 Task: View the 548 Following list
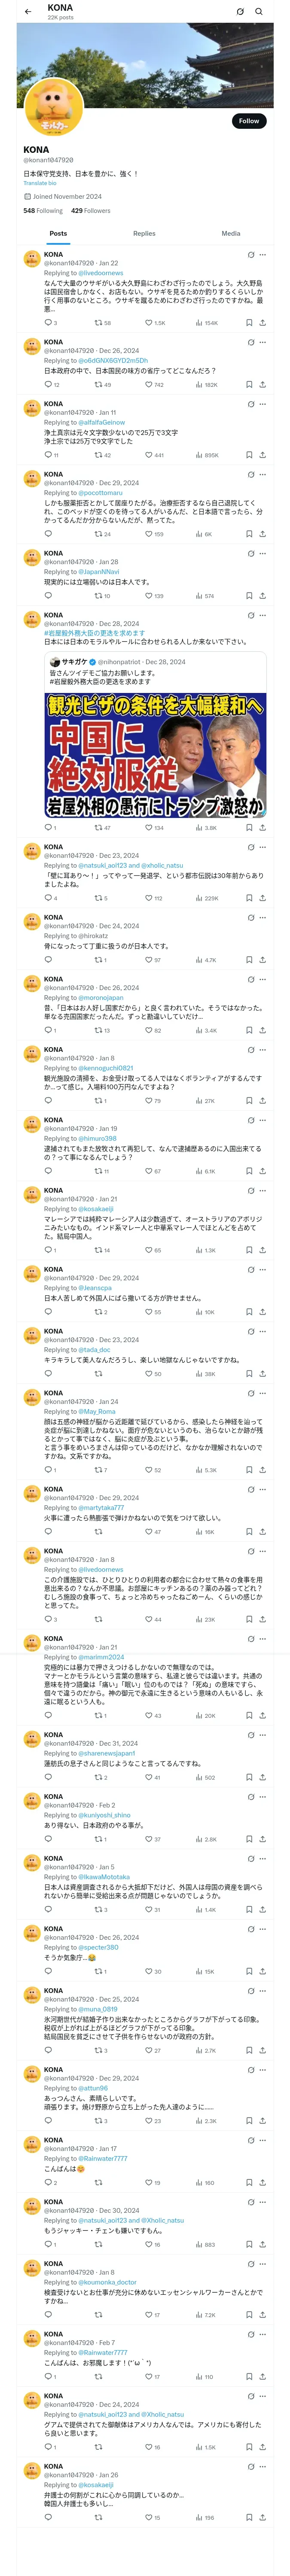point(43,211)
